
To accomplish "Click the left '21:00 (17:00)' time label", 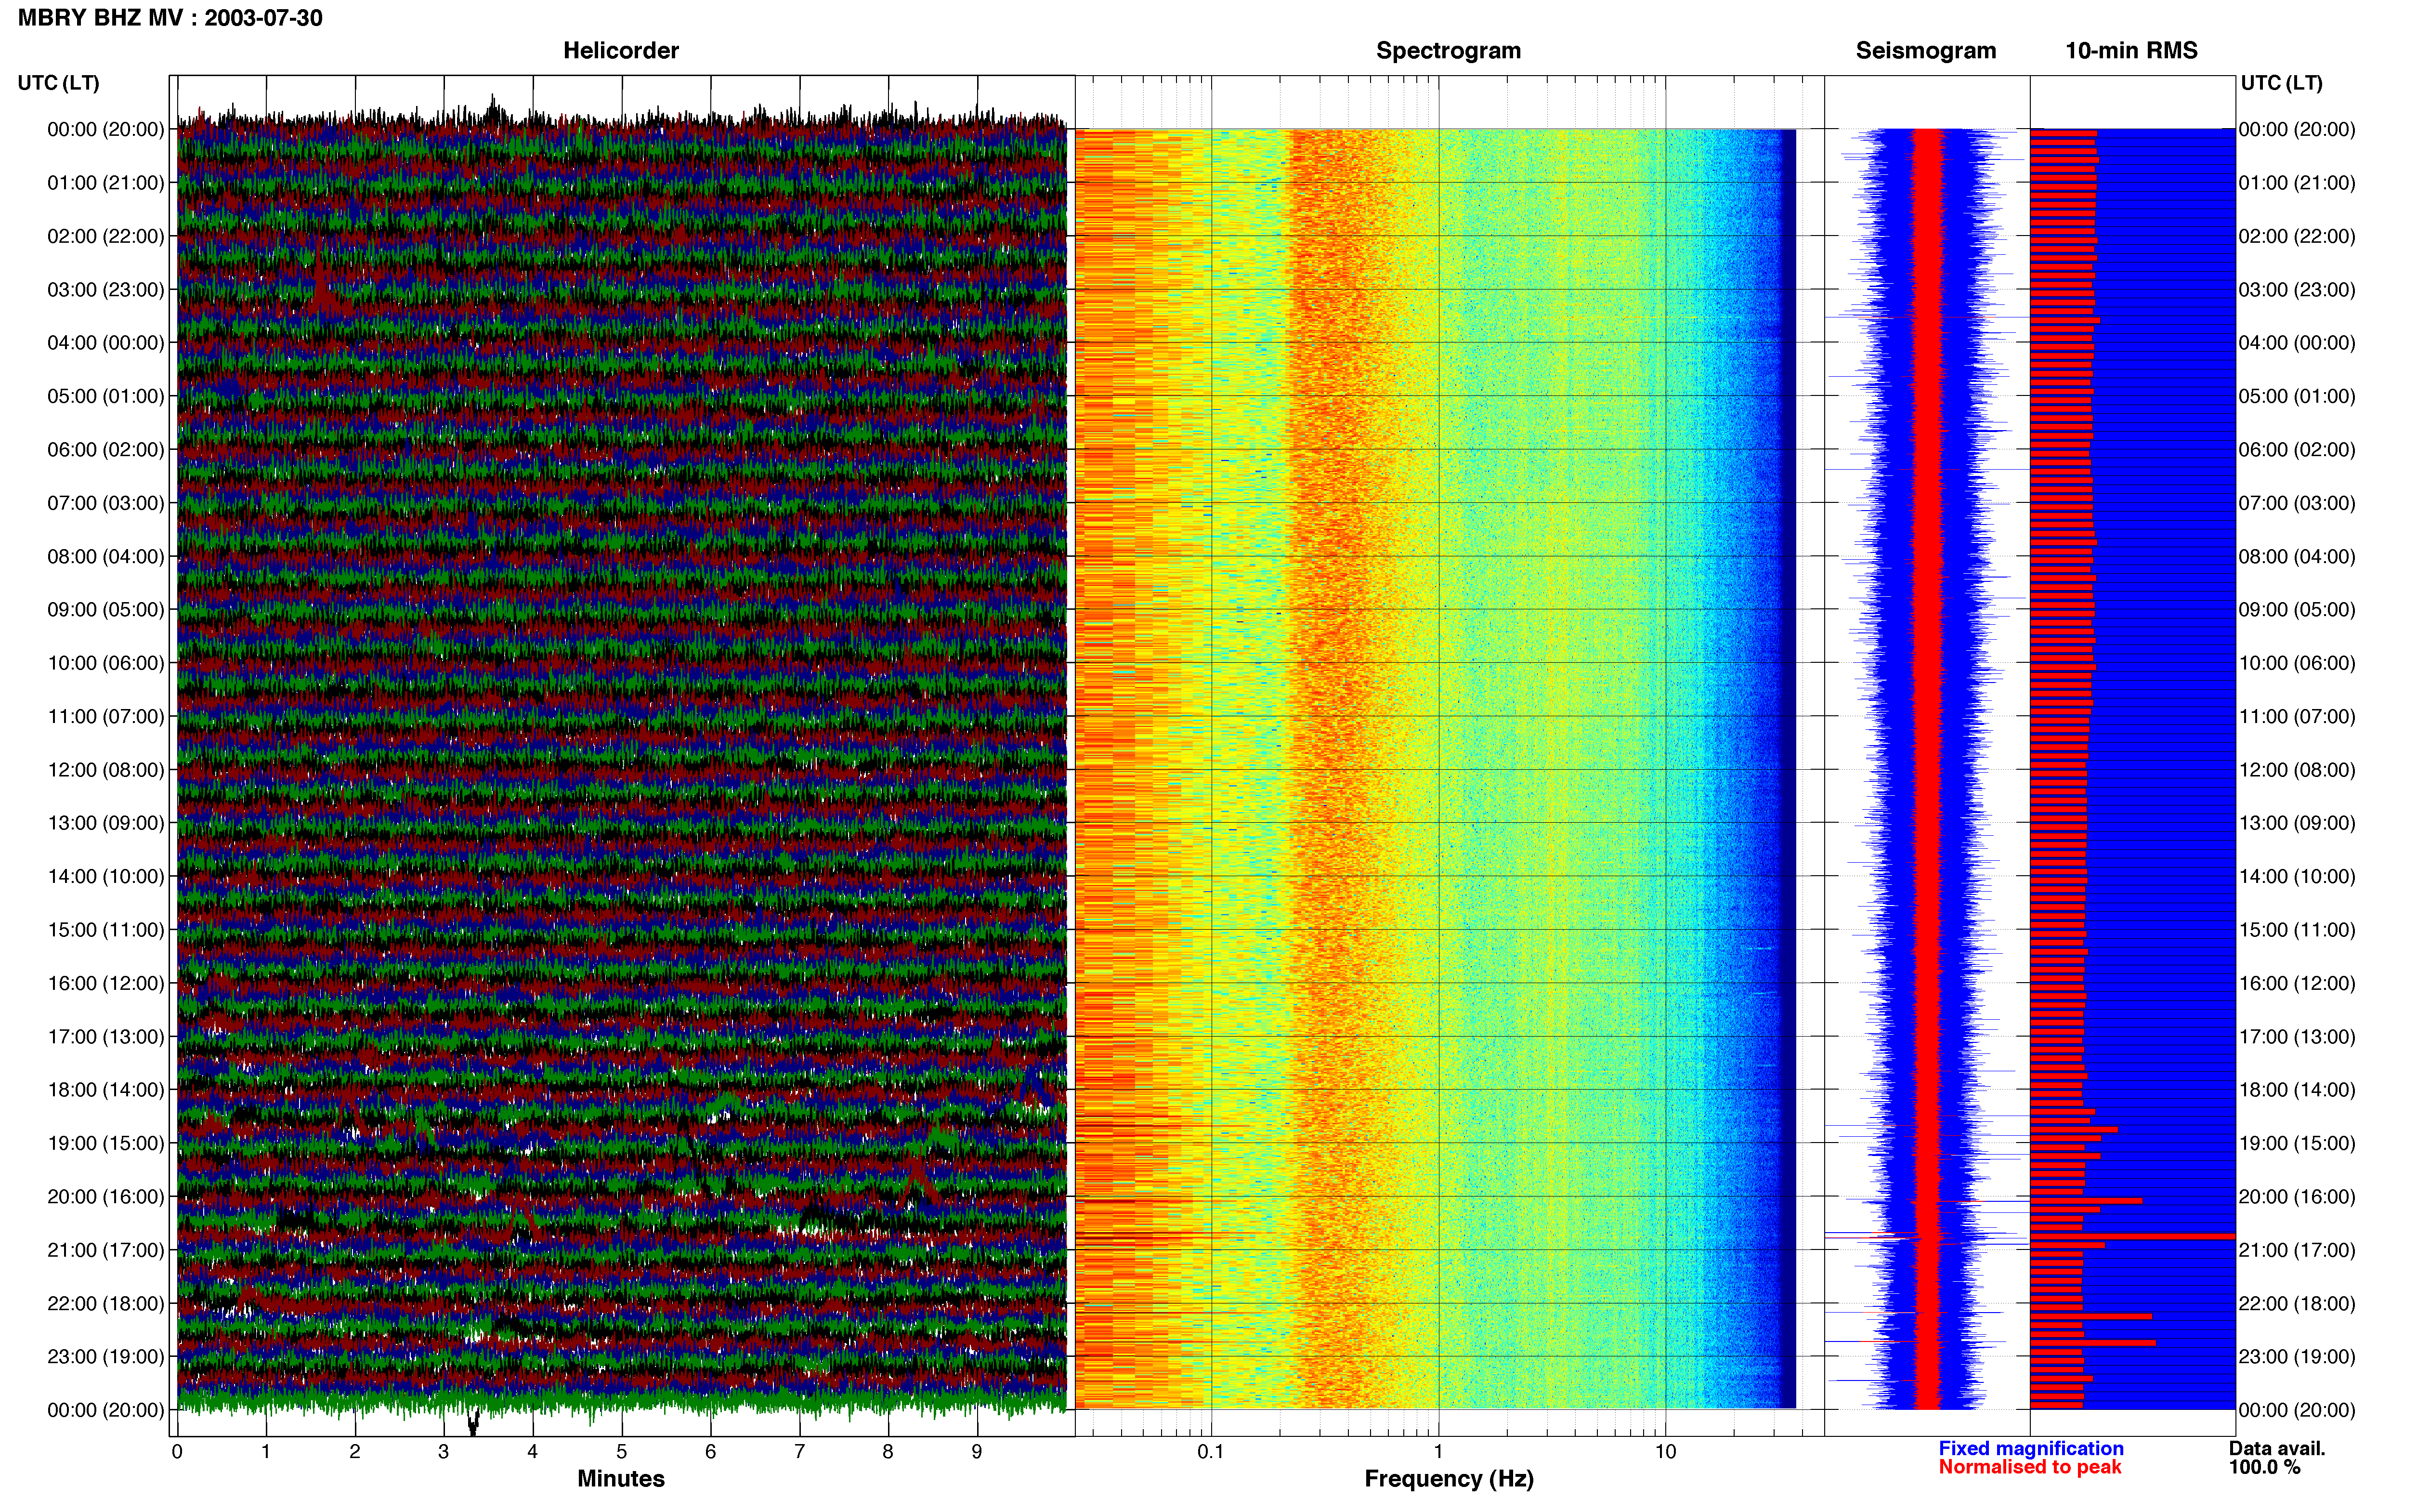I will coord(106,1250).
